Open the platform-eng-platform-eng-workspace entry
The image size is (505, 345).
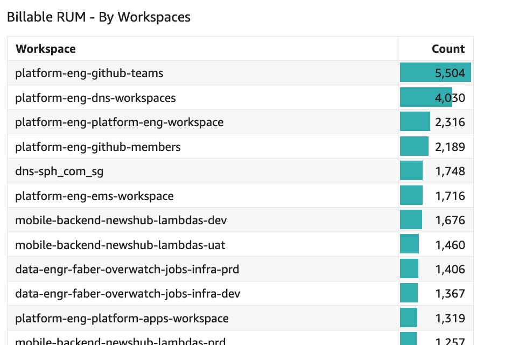coord(119,122)
